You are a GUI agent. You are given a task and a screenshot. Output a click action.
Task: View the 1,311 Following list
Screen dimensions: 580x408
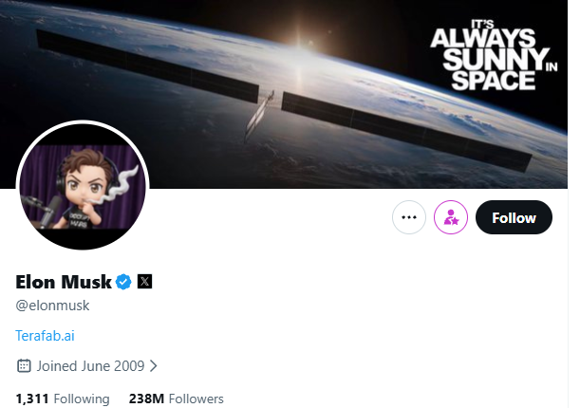point(63,399)
